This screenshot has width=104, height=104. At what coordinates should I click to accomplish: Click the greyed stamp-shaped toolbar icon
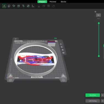tap(39, 6)
